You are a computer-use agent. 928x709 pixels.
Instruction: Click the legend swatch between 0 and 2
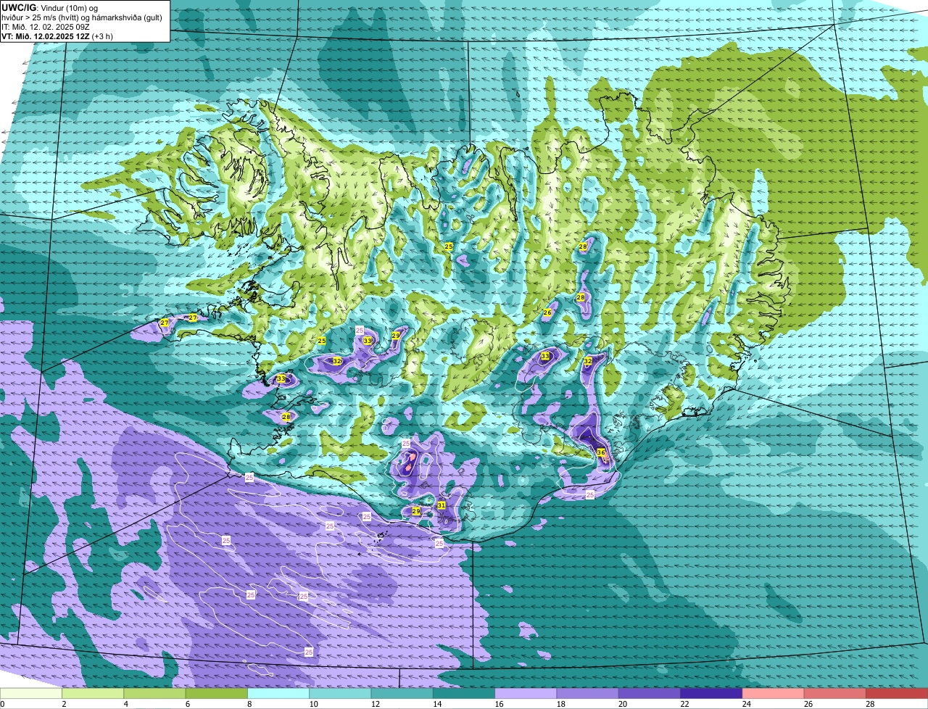[x=31, y=694]
